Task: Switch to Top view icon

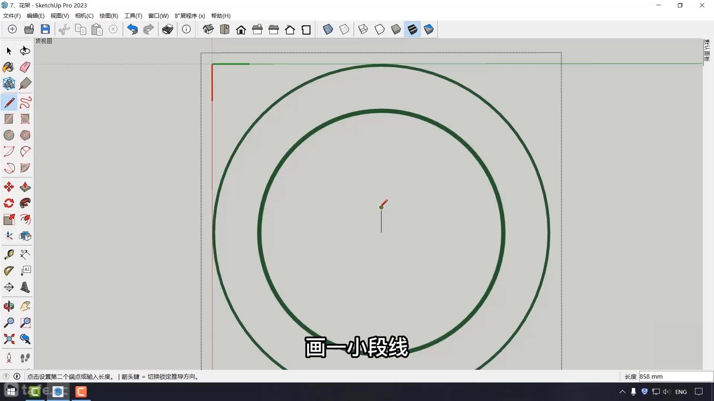Action: tap(225, 29)
